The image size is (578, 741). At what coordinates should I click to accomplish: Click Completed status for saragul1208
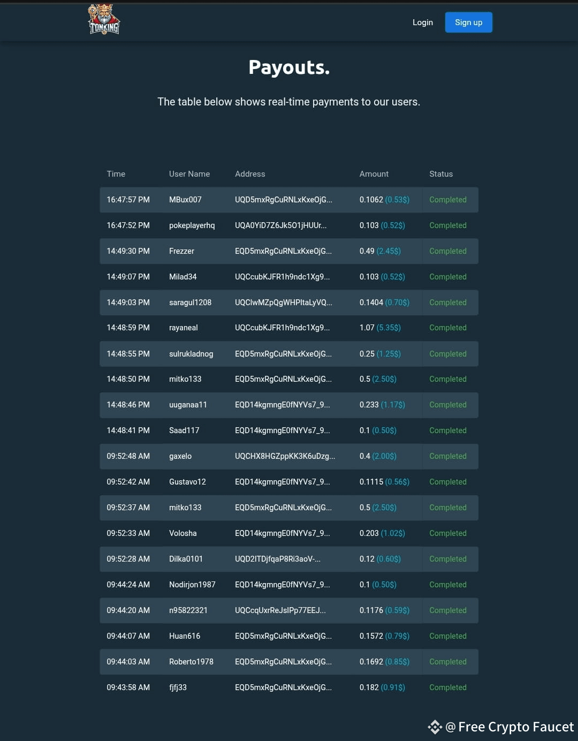(448, 303)
